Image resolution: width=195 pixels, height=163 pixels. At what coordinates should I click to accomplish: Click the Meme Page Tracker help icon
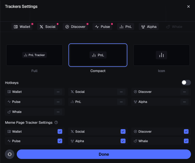56,123
